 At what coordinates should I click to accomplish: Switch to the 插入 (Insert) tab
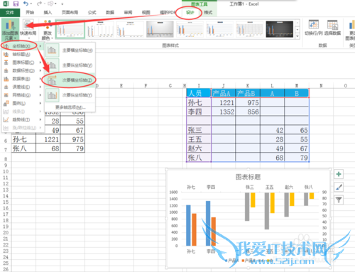coord(48,12)
